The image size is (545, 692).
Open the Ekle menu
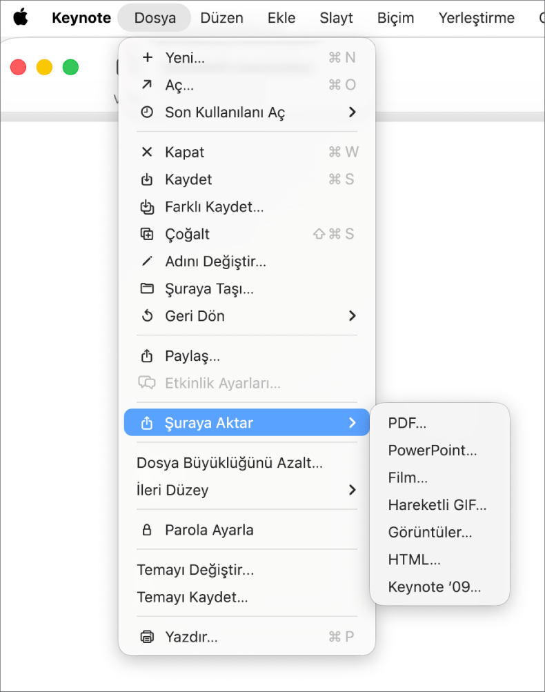point(281,18)
